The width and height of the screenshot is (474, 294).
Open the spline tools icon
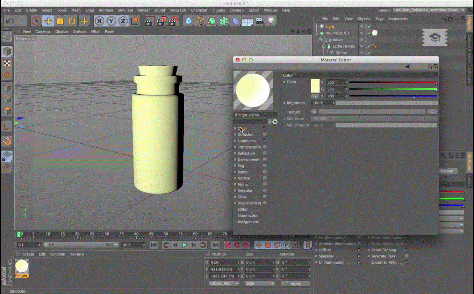tap(200, 22)
